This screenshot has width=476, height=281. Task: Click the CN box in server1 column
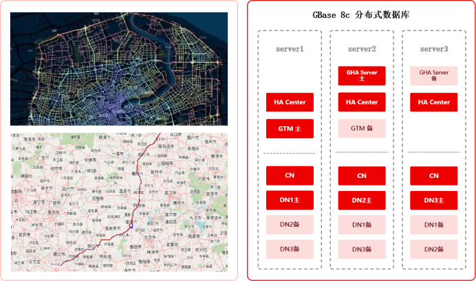(290, 175)
